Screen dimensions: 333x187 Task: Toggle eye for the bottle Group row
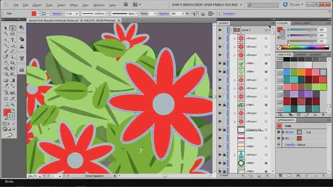click(220, 155)
